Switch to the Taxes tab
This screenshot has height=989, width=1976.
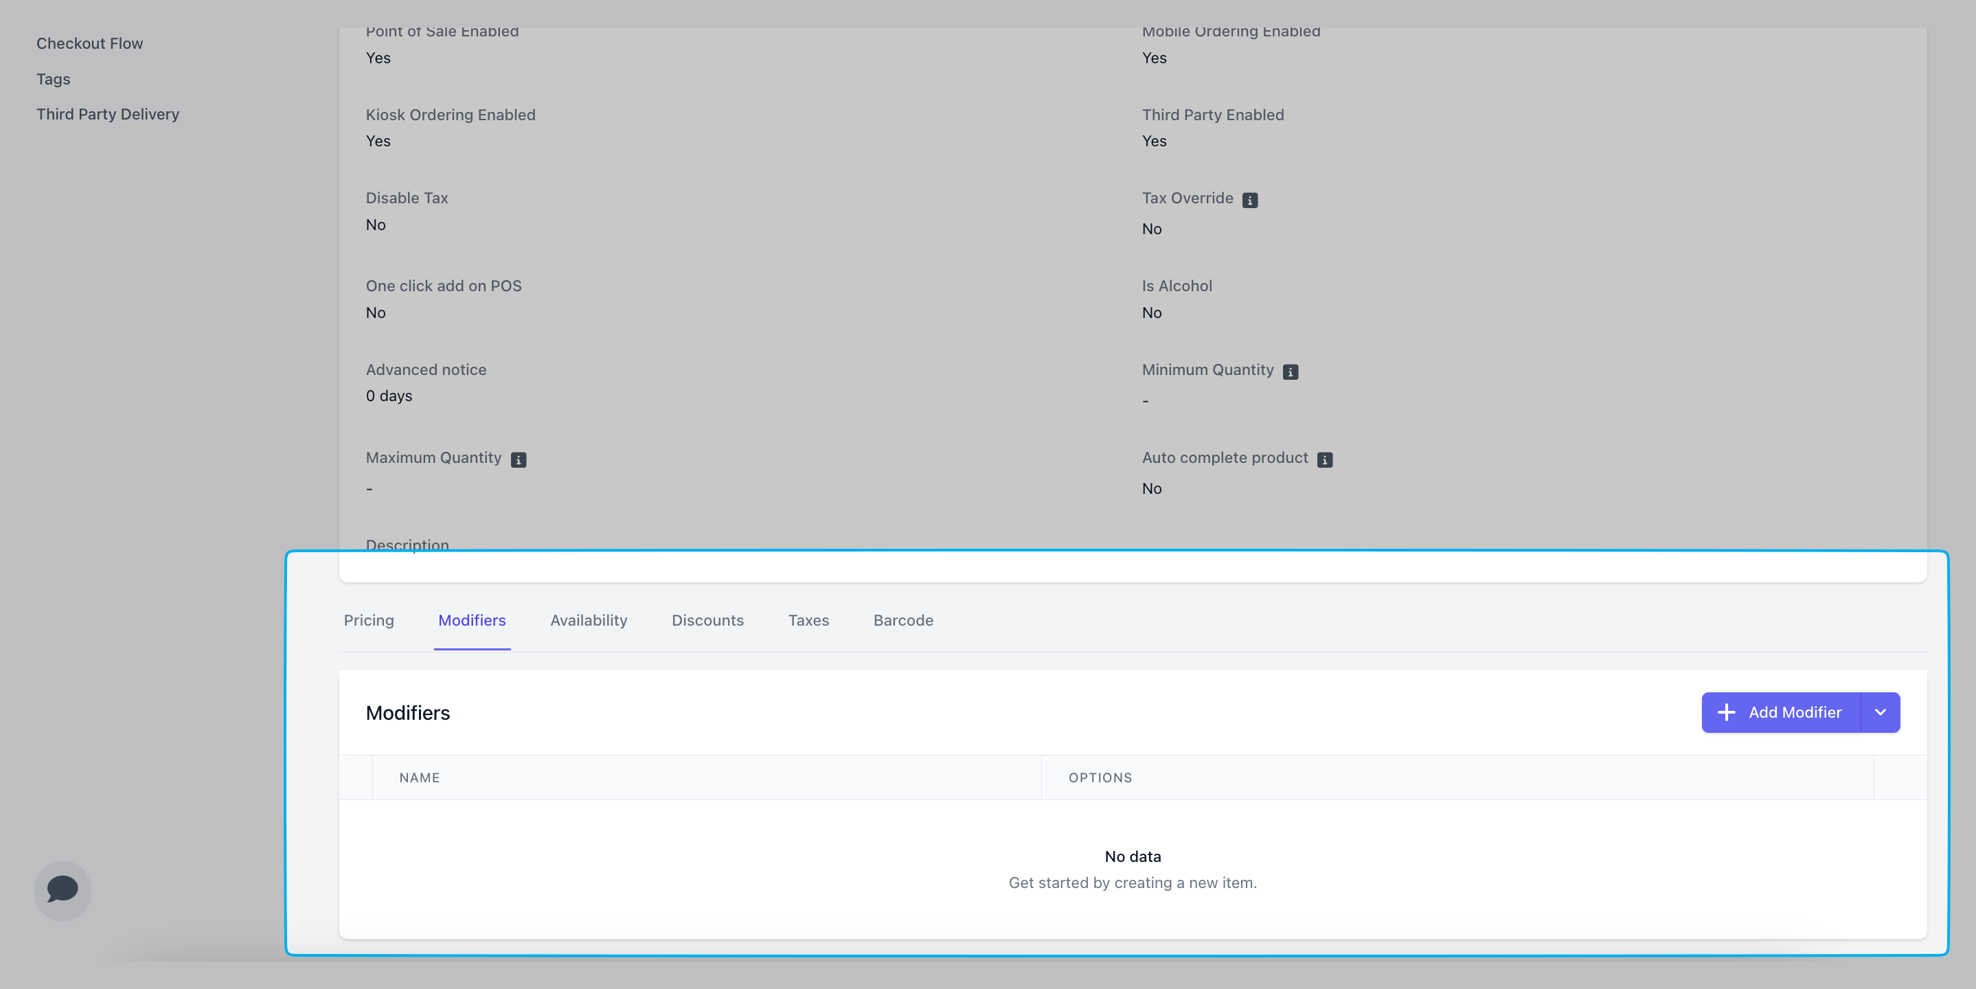click(x=808, y=620)
